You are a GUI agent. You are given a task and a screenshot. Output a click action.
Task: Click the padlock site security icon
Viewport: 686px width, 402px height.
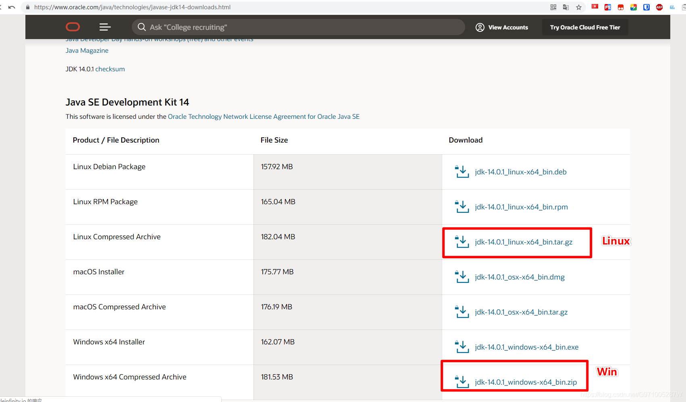[x=27, y=7]
